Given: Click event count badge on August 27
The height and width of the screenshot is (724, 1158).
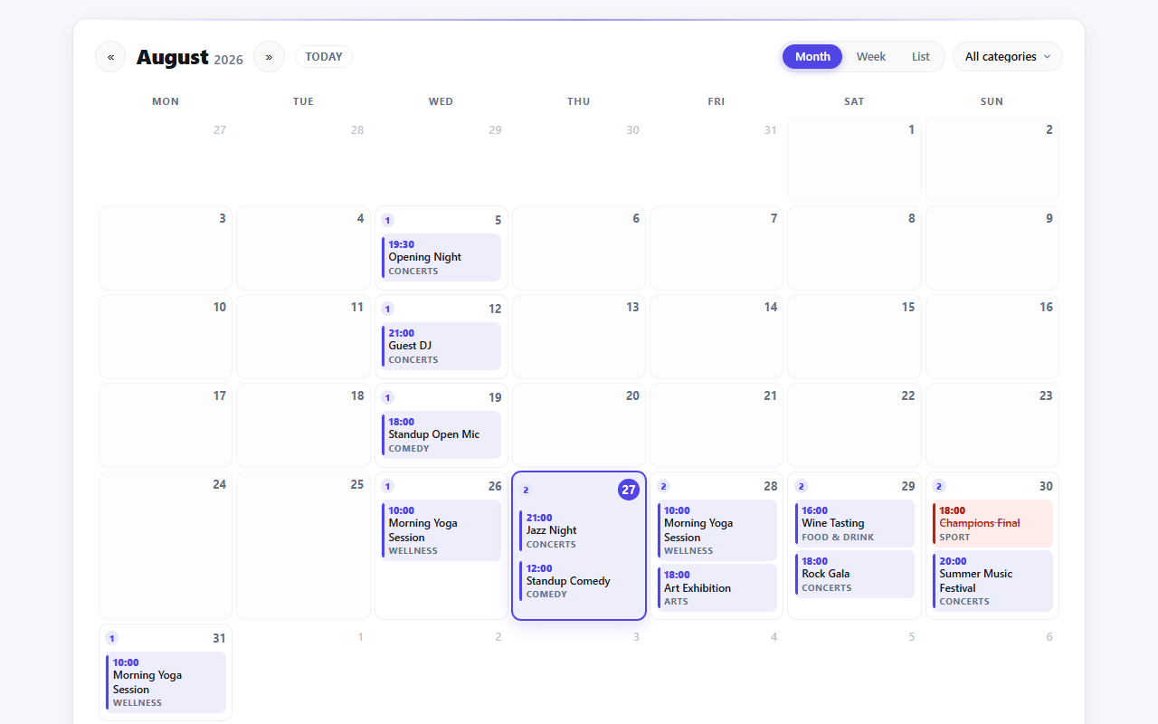Looking at the screenshot, I should 526,490.
